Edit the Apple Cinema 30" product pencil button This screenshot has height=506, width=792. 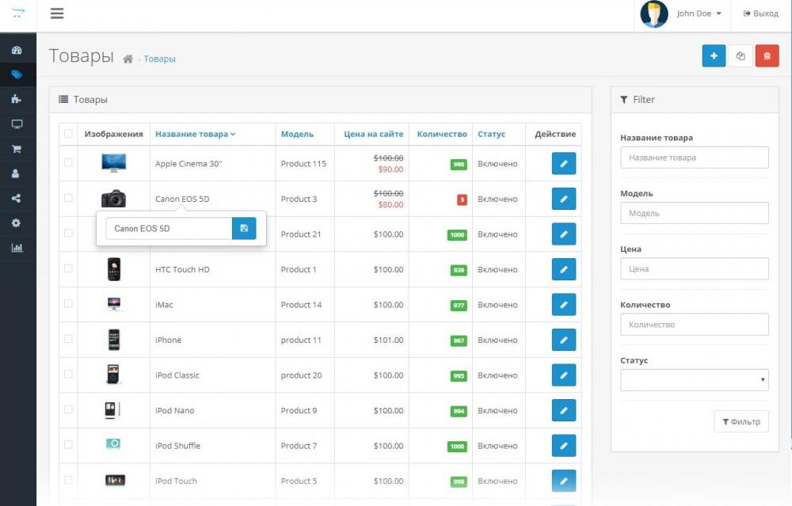[x=563, y=164]
